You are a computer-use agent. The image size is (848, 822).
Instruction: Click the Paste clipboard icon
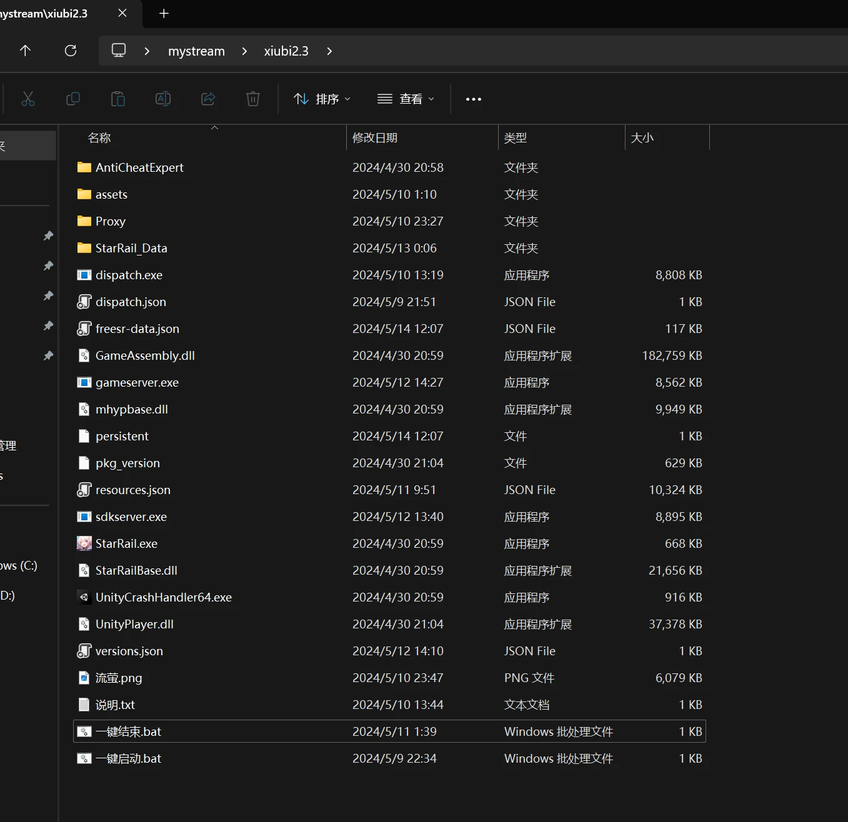[118, 99]
